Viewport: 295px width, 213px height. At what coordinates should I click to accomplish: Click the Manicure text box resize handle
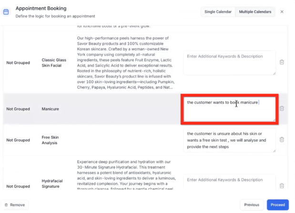[274, 120]
